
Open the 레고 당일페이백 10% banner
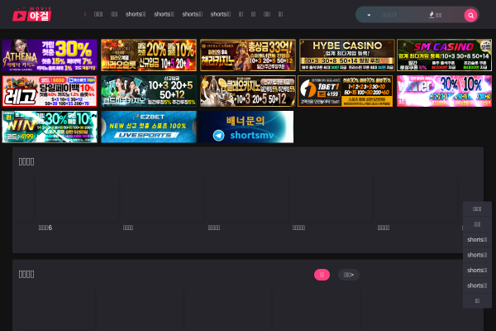[50, 91]
